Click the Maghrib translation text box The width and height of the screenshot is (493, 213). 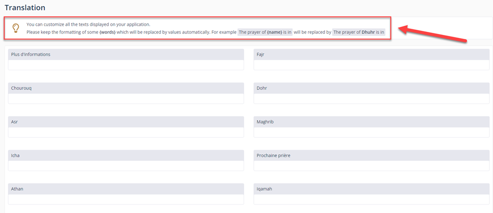(x=372, y=133)
